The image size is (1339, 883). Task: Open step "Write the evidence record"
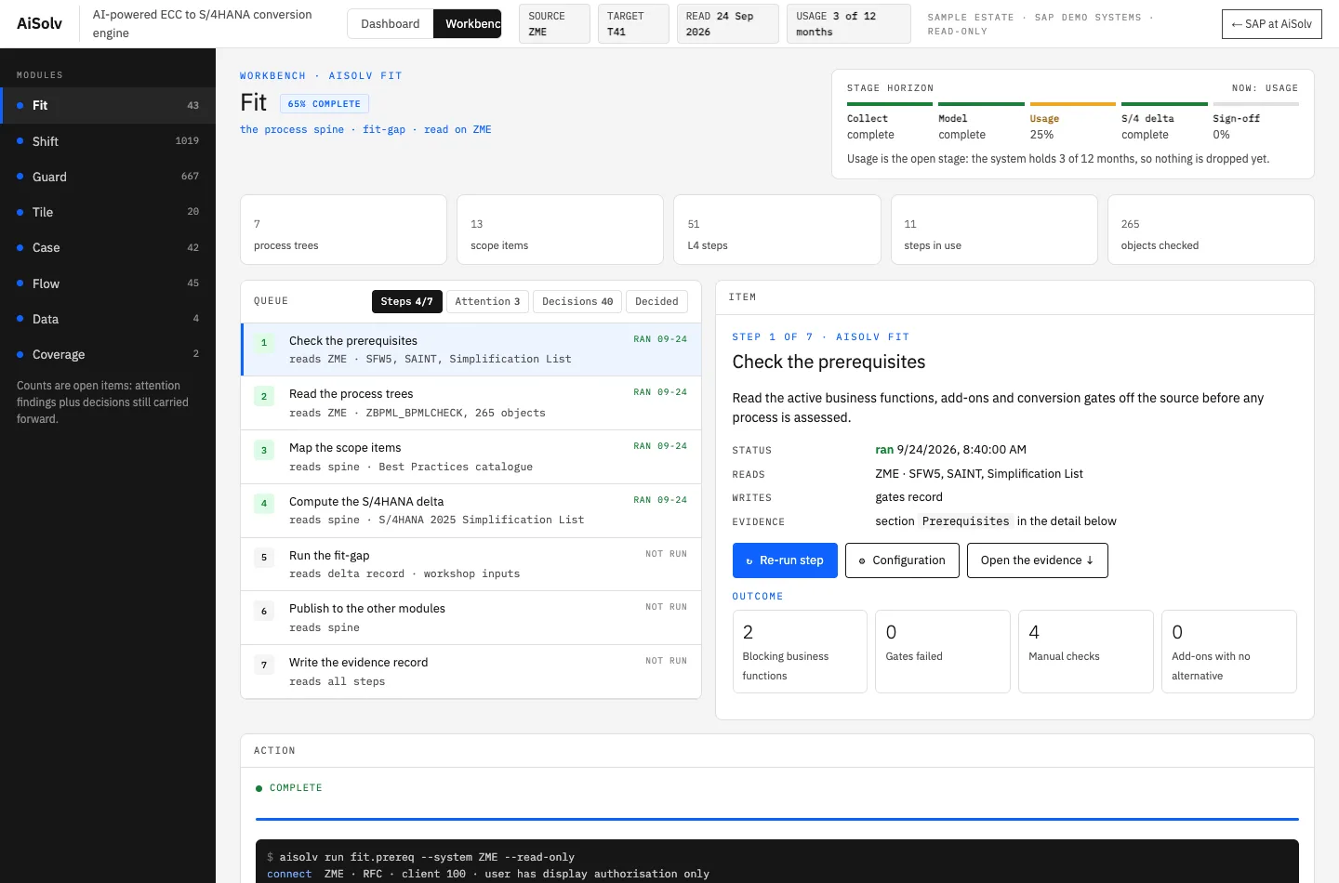coord(471,671)
